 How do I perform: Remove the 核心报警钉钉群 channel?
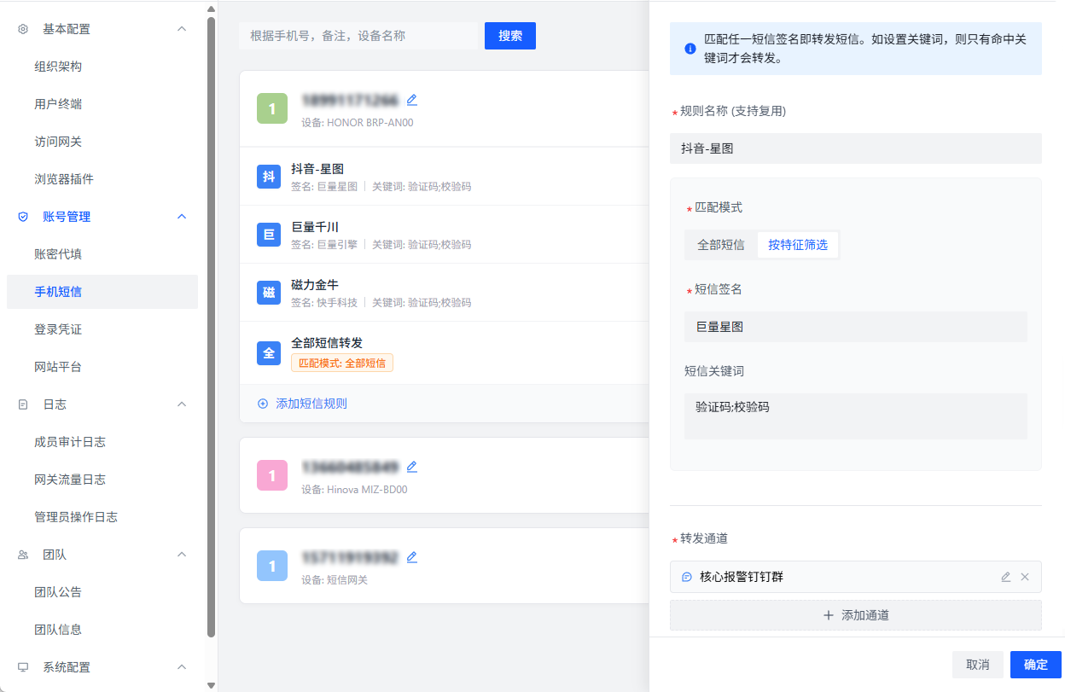[1025, 577]
